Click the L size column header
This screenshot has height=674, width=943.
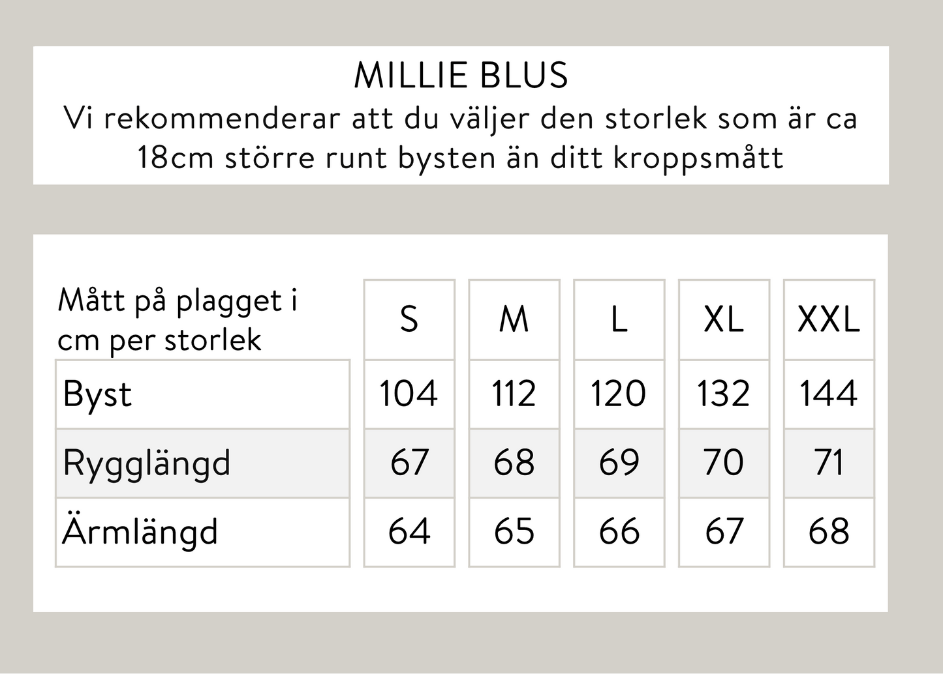tap(619, 319)
